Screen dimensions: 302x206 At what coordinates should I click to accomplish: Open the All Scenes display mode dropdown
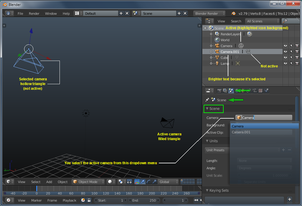tap(262, 21)
